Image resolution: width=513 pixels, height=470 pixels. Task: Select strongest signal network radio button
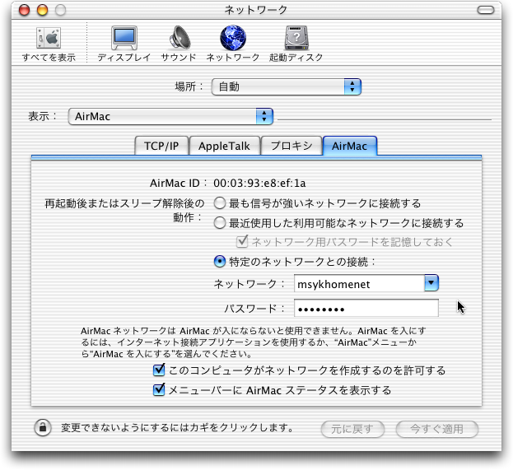click(220, 203)
